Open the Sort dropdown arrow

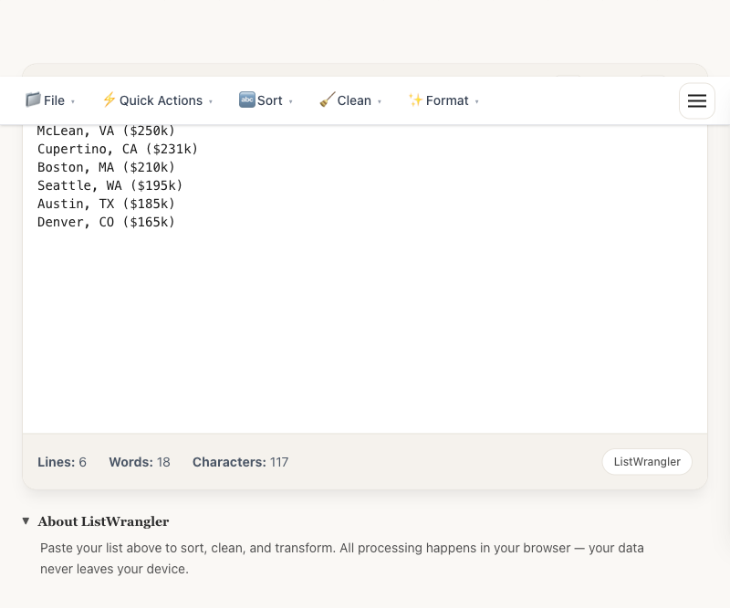pos(291,101)
